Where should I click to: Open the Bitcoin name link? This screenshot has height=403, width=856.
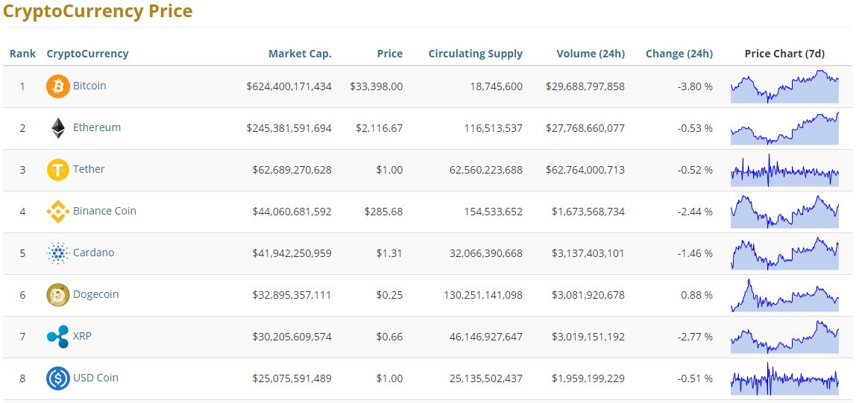tap(89, 86)
